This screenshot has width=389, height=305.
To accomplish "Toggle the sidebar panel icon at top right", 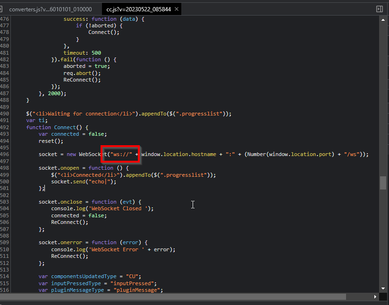I will tap(380, 9).
